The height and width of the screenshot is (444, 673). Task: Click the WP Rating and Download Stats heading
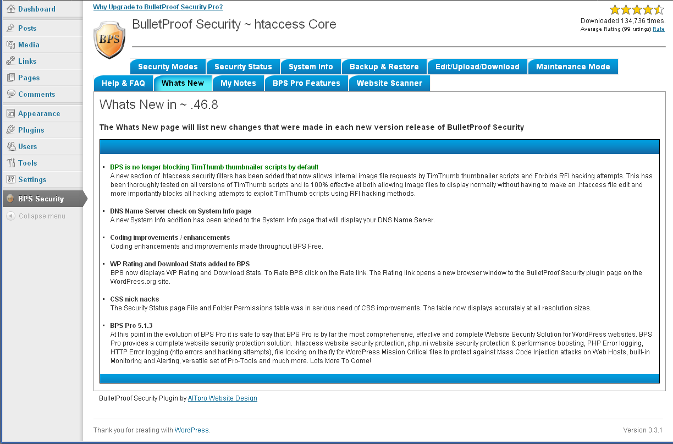point(180,264)
